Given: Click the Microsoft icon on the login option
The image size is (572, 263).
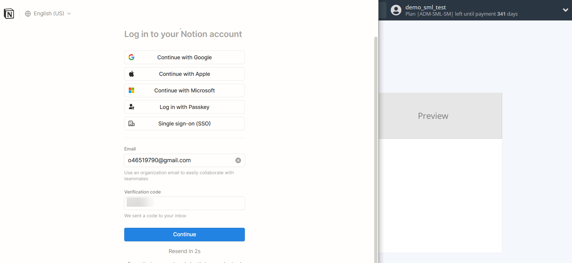Looking at the screenshot, I should [131, 90].
